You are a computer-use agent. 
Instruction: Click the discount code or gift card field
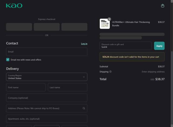click(x=125, y=46)
